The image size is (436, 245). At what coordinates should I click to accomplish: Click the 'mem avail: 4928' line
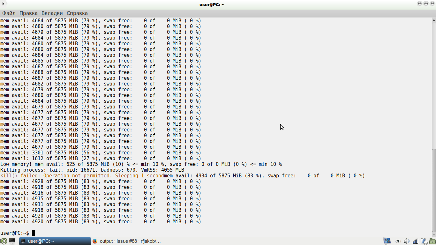tap(101, 182)
